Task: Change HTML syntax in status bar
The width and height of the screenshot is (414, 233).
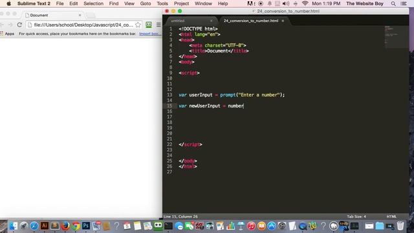Action: [391, 216]
